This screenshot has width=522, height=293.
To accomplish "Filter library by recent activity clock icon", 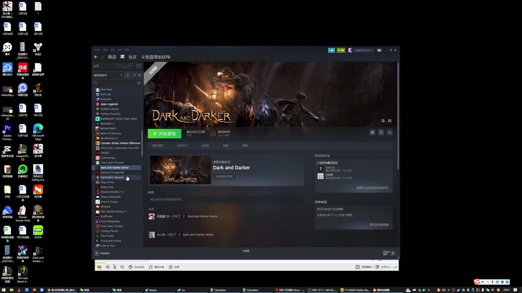I will 134,75.
